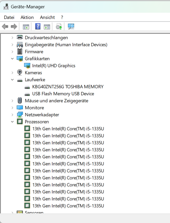This screenshot has height=223, width=170.
Task: Open the Ansicht menu
Action: (x=47, y=17)
